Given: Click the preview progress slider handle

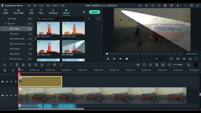Looking at the screenshot, I should (107, 54).
